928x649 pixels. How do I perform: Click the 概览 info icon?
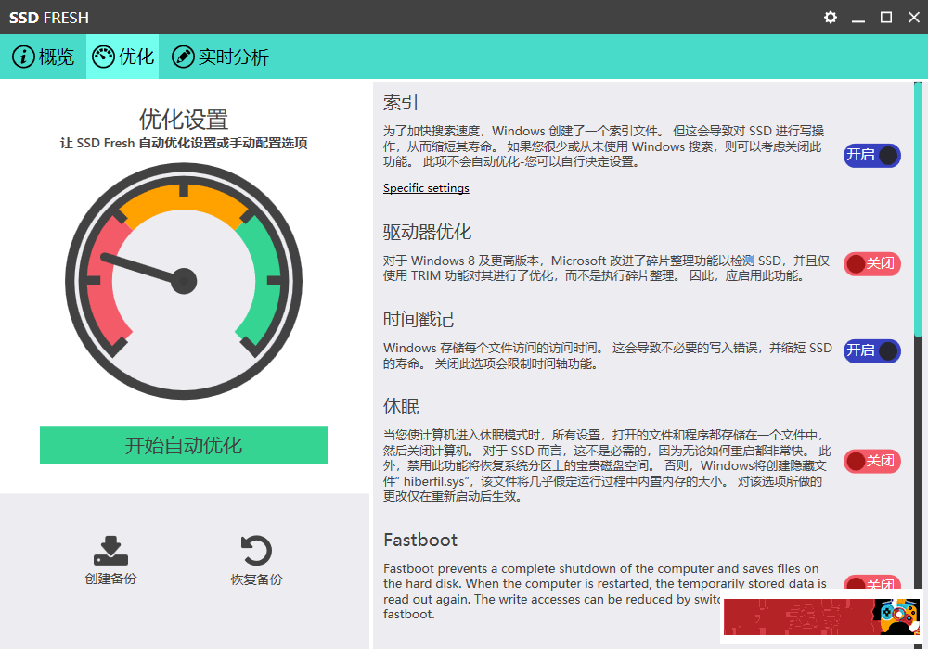pyautogui.click(x=23, y=57)
